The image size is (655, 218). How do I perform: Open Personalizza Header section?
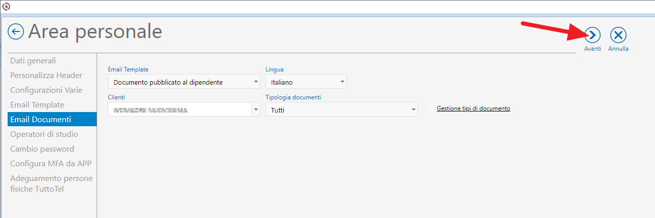[46, 76]
